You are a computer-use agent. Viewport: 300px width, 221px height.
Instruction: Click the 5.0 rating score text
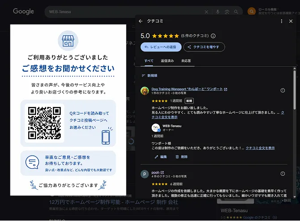pos(145,36)
